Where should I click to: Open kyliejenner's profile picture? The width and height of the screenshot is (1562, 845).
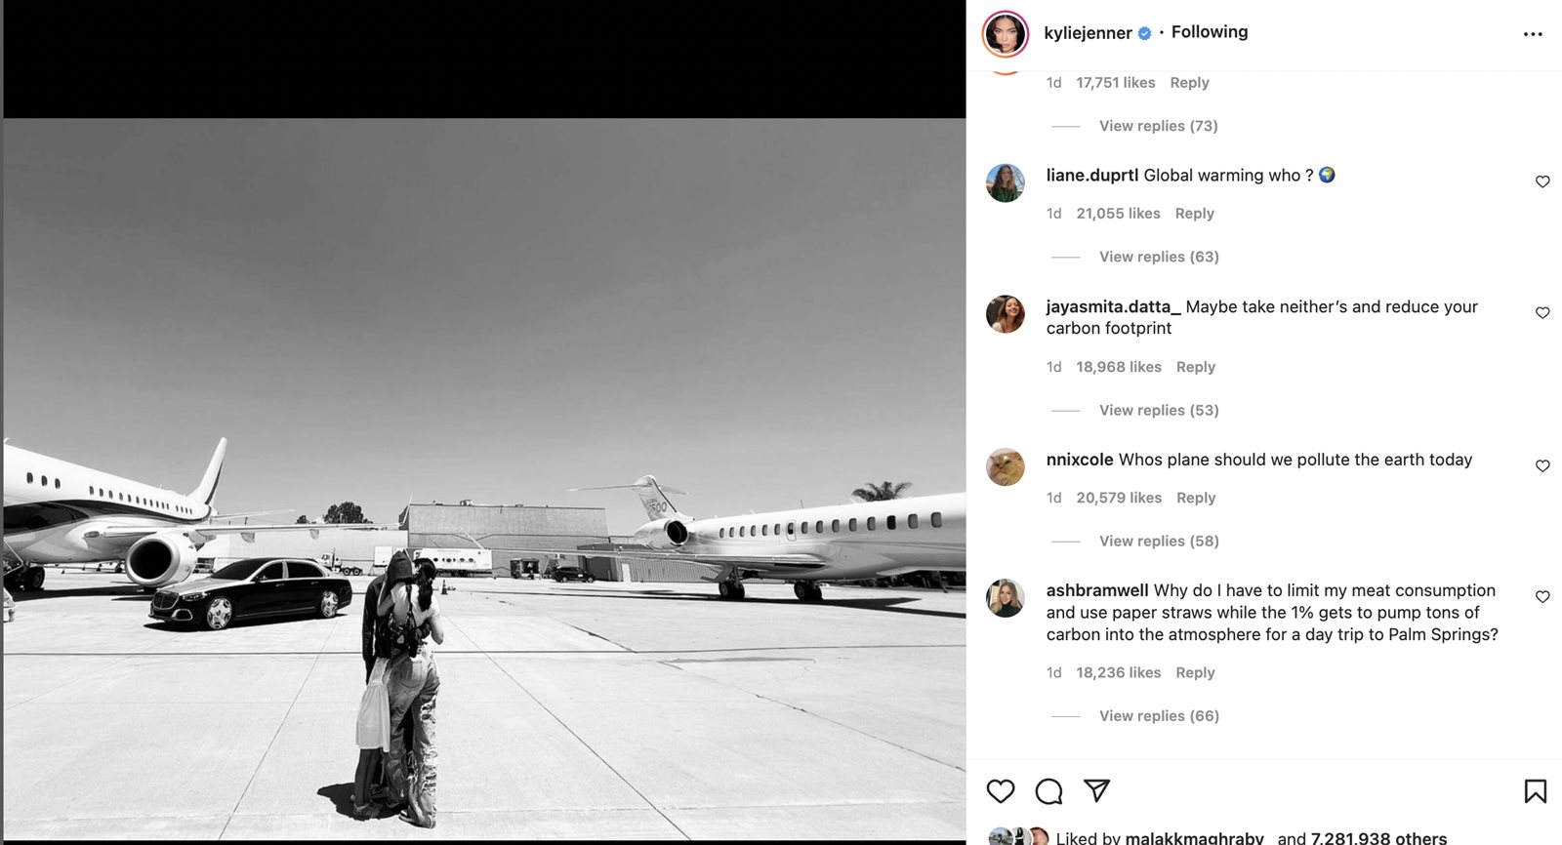(x=1005, y=34)
